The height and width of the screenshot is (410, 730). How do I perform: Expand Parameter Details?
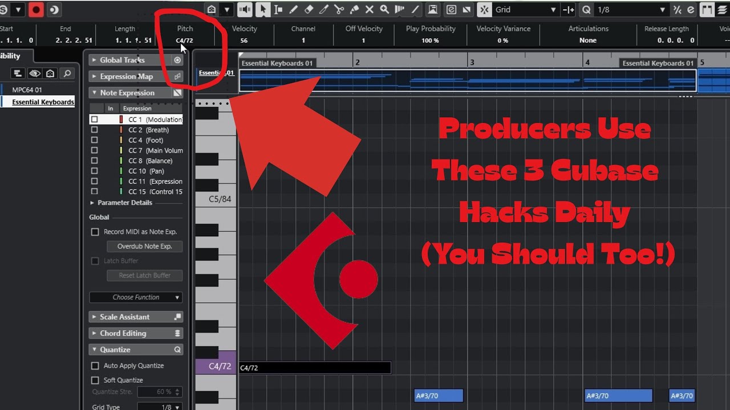92,203
